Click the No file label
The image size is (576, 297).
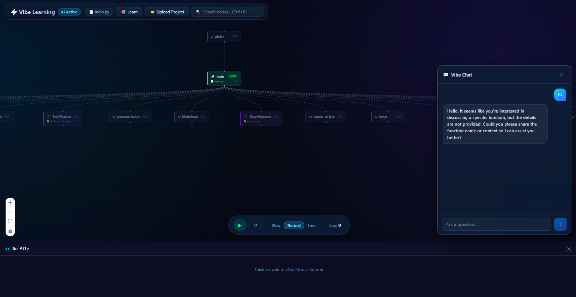tap(21, 249)
